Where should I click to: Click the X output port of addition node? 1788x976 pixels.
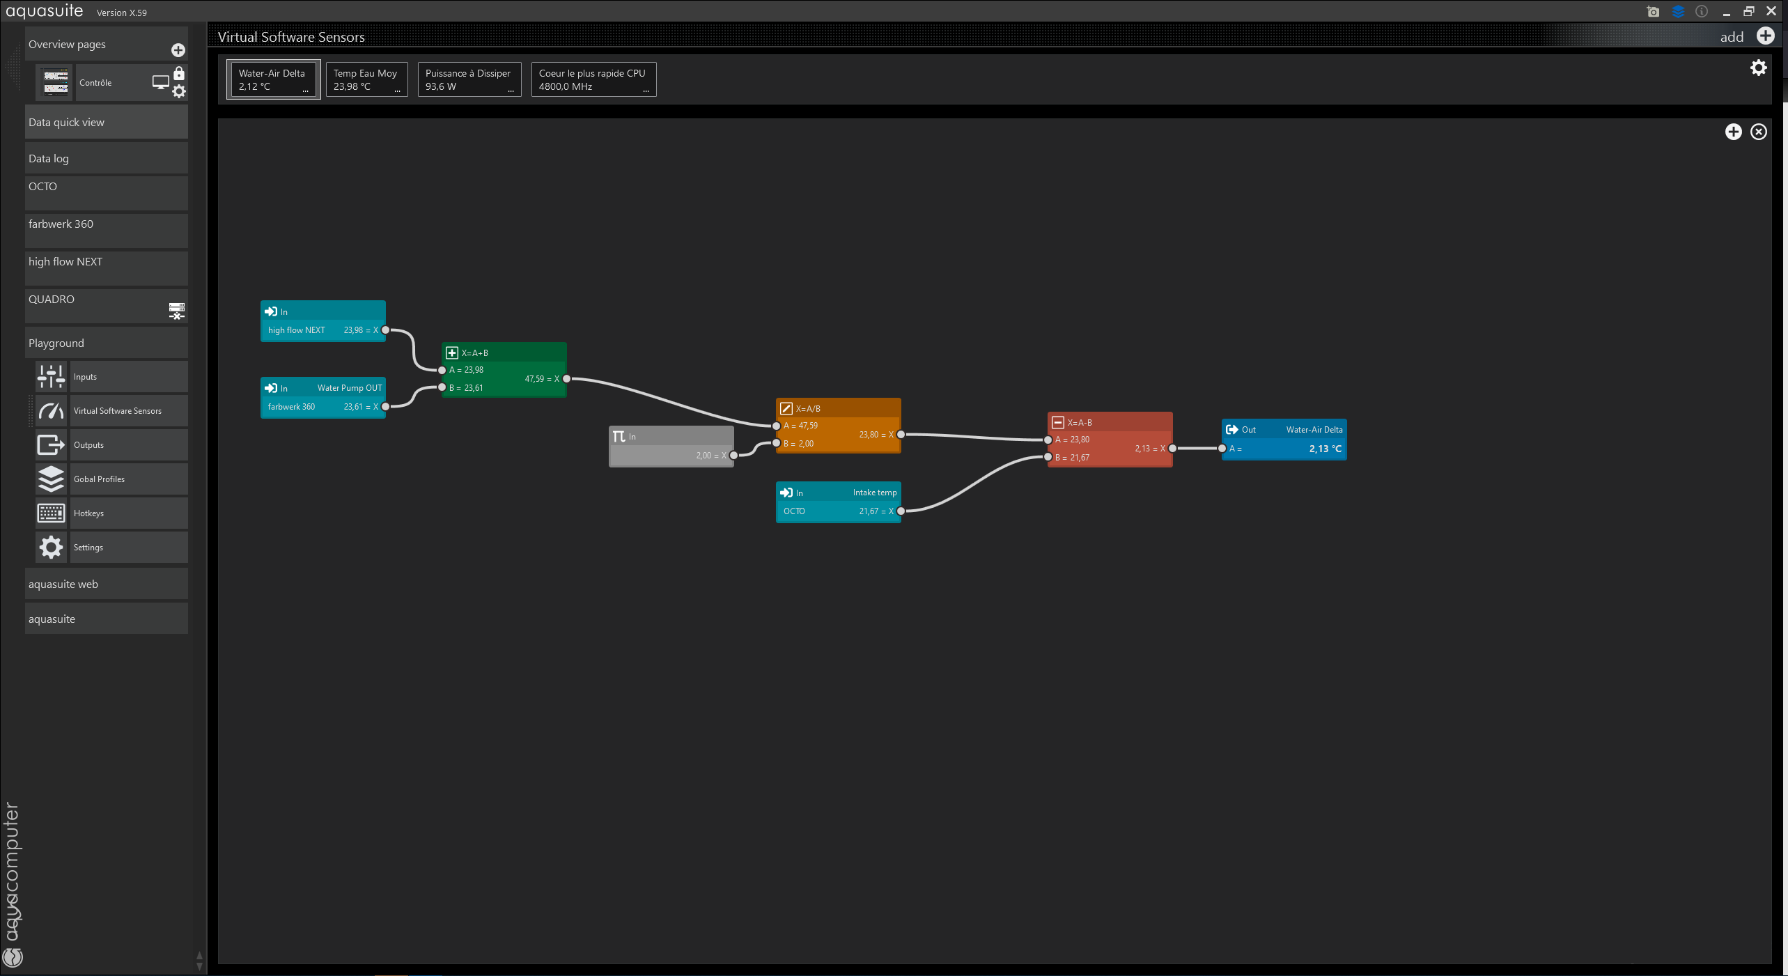pos(567,379)
